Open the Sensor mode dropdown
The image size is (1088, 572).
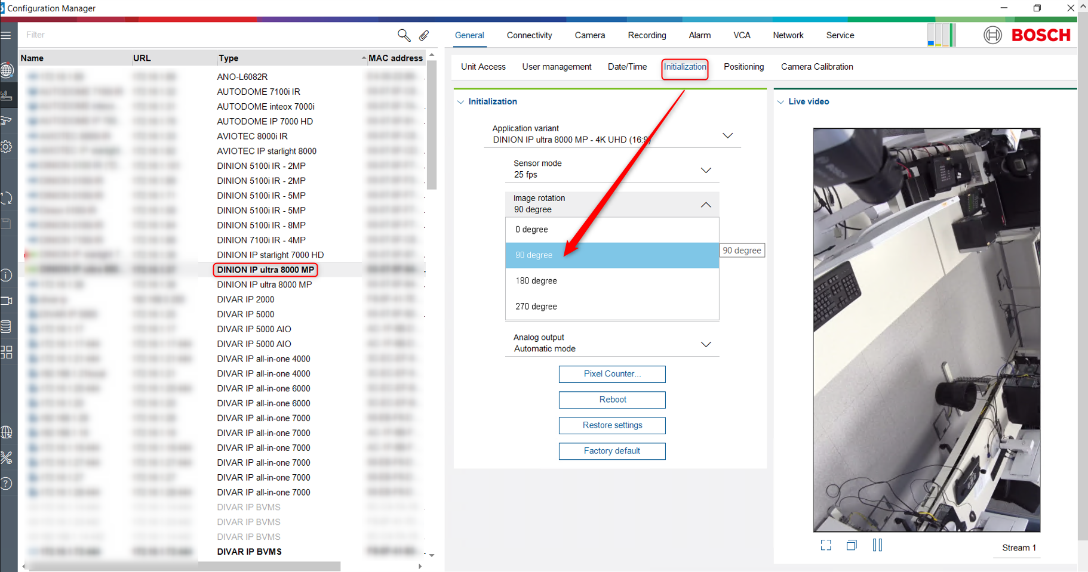(706, 170)
